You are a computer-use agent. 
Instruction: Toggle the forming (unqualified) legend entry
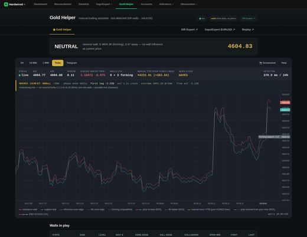pyautogui.click(x=120, y=210)
